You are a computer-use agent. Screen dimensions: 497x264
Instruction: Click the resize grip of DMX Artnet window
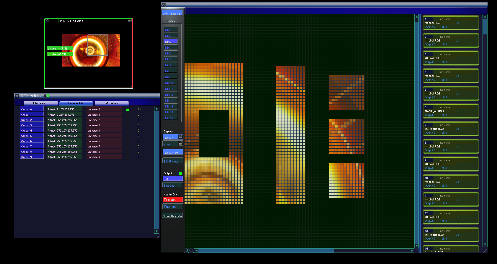click(157, 236)
